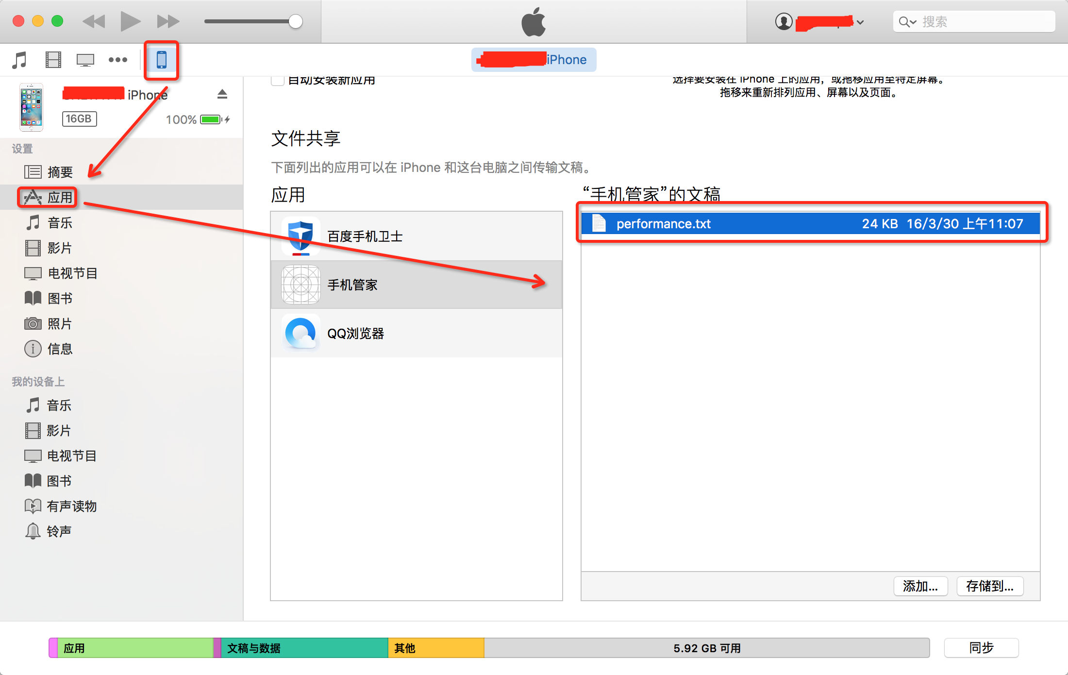Expand the search options magnifier dropdown
The width and height of the screenshot is (1068, 675).
[907, 22]
